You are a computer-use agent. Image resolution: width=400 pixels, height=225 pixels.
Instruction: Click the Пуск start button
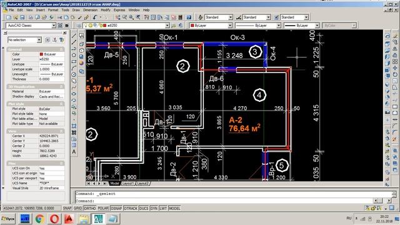8,219
